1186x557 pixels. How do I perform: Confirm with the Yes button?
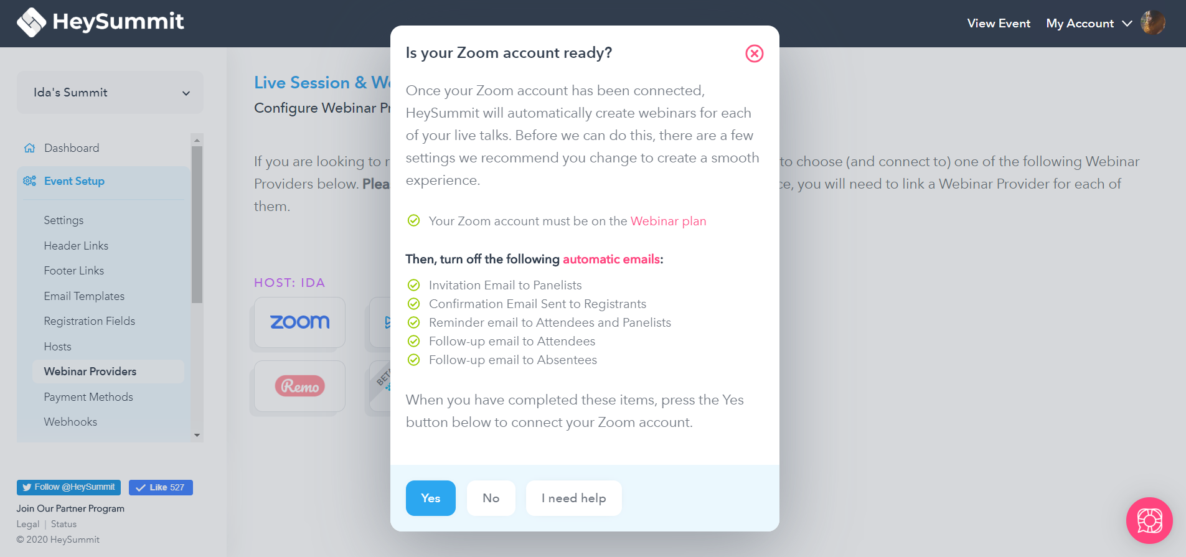click(x=431, y=498)
